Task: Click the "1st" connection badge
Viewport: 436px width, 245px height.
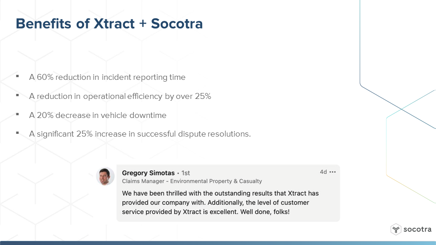Action: [x=185, y=173]
